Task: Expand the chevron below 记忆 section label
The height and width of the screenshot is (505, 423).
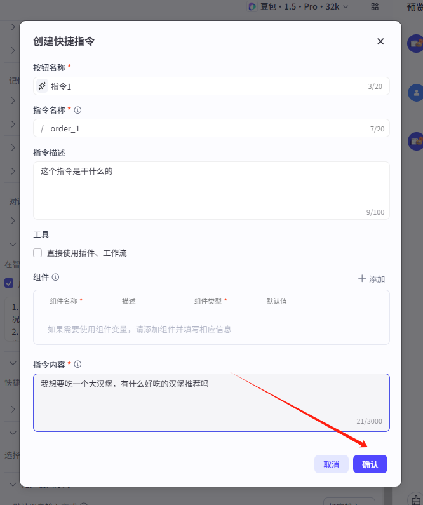Action: pos(13,100)
